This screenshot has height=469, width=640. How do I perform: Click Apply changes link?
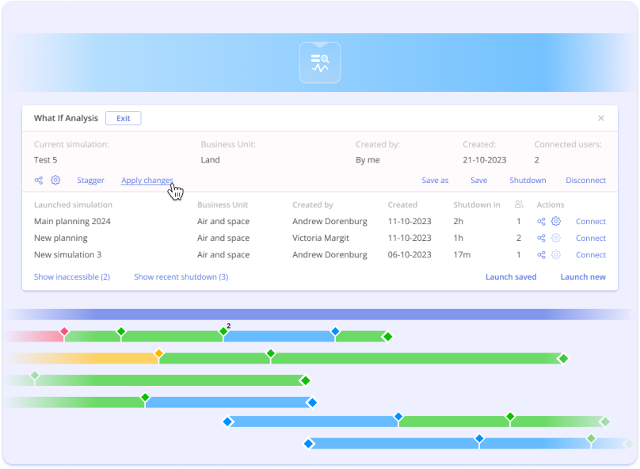click(x=147, y=180)
